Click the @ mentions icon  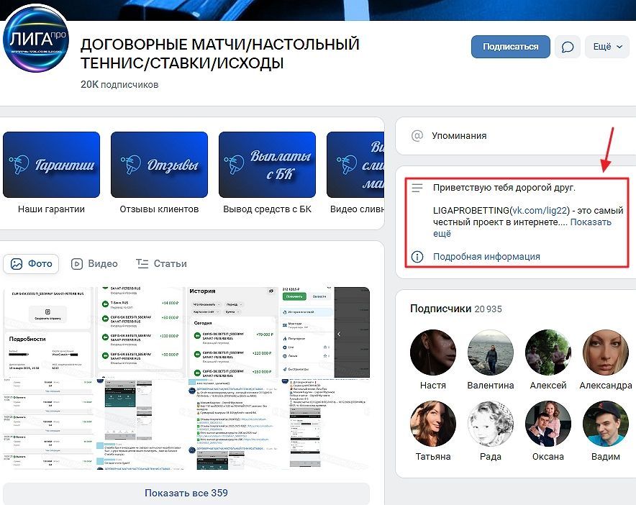pos(417,135)
